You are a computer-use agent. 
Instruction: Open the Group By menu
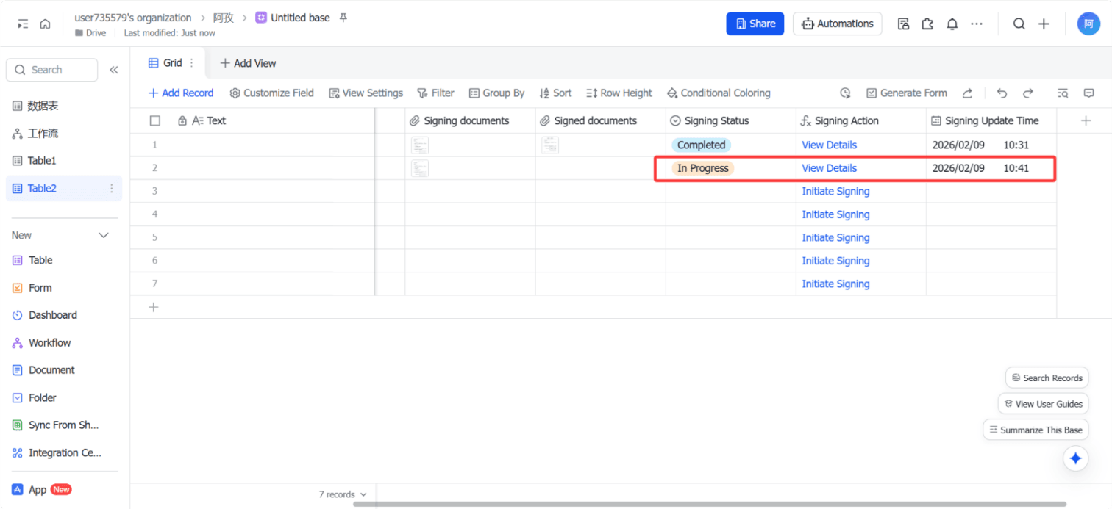(496, 93)
